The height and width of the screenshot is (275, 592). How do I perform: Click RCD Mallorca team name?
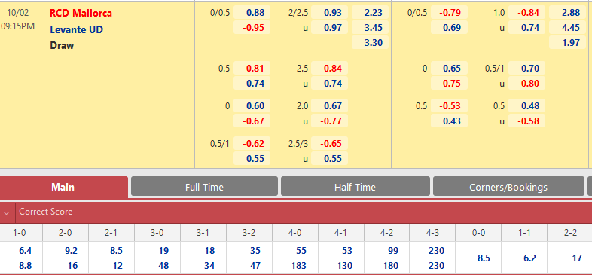tap(81, 14)
